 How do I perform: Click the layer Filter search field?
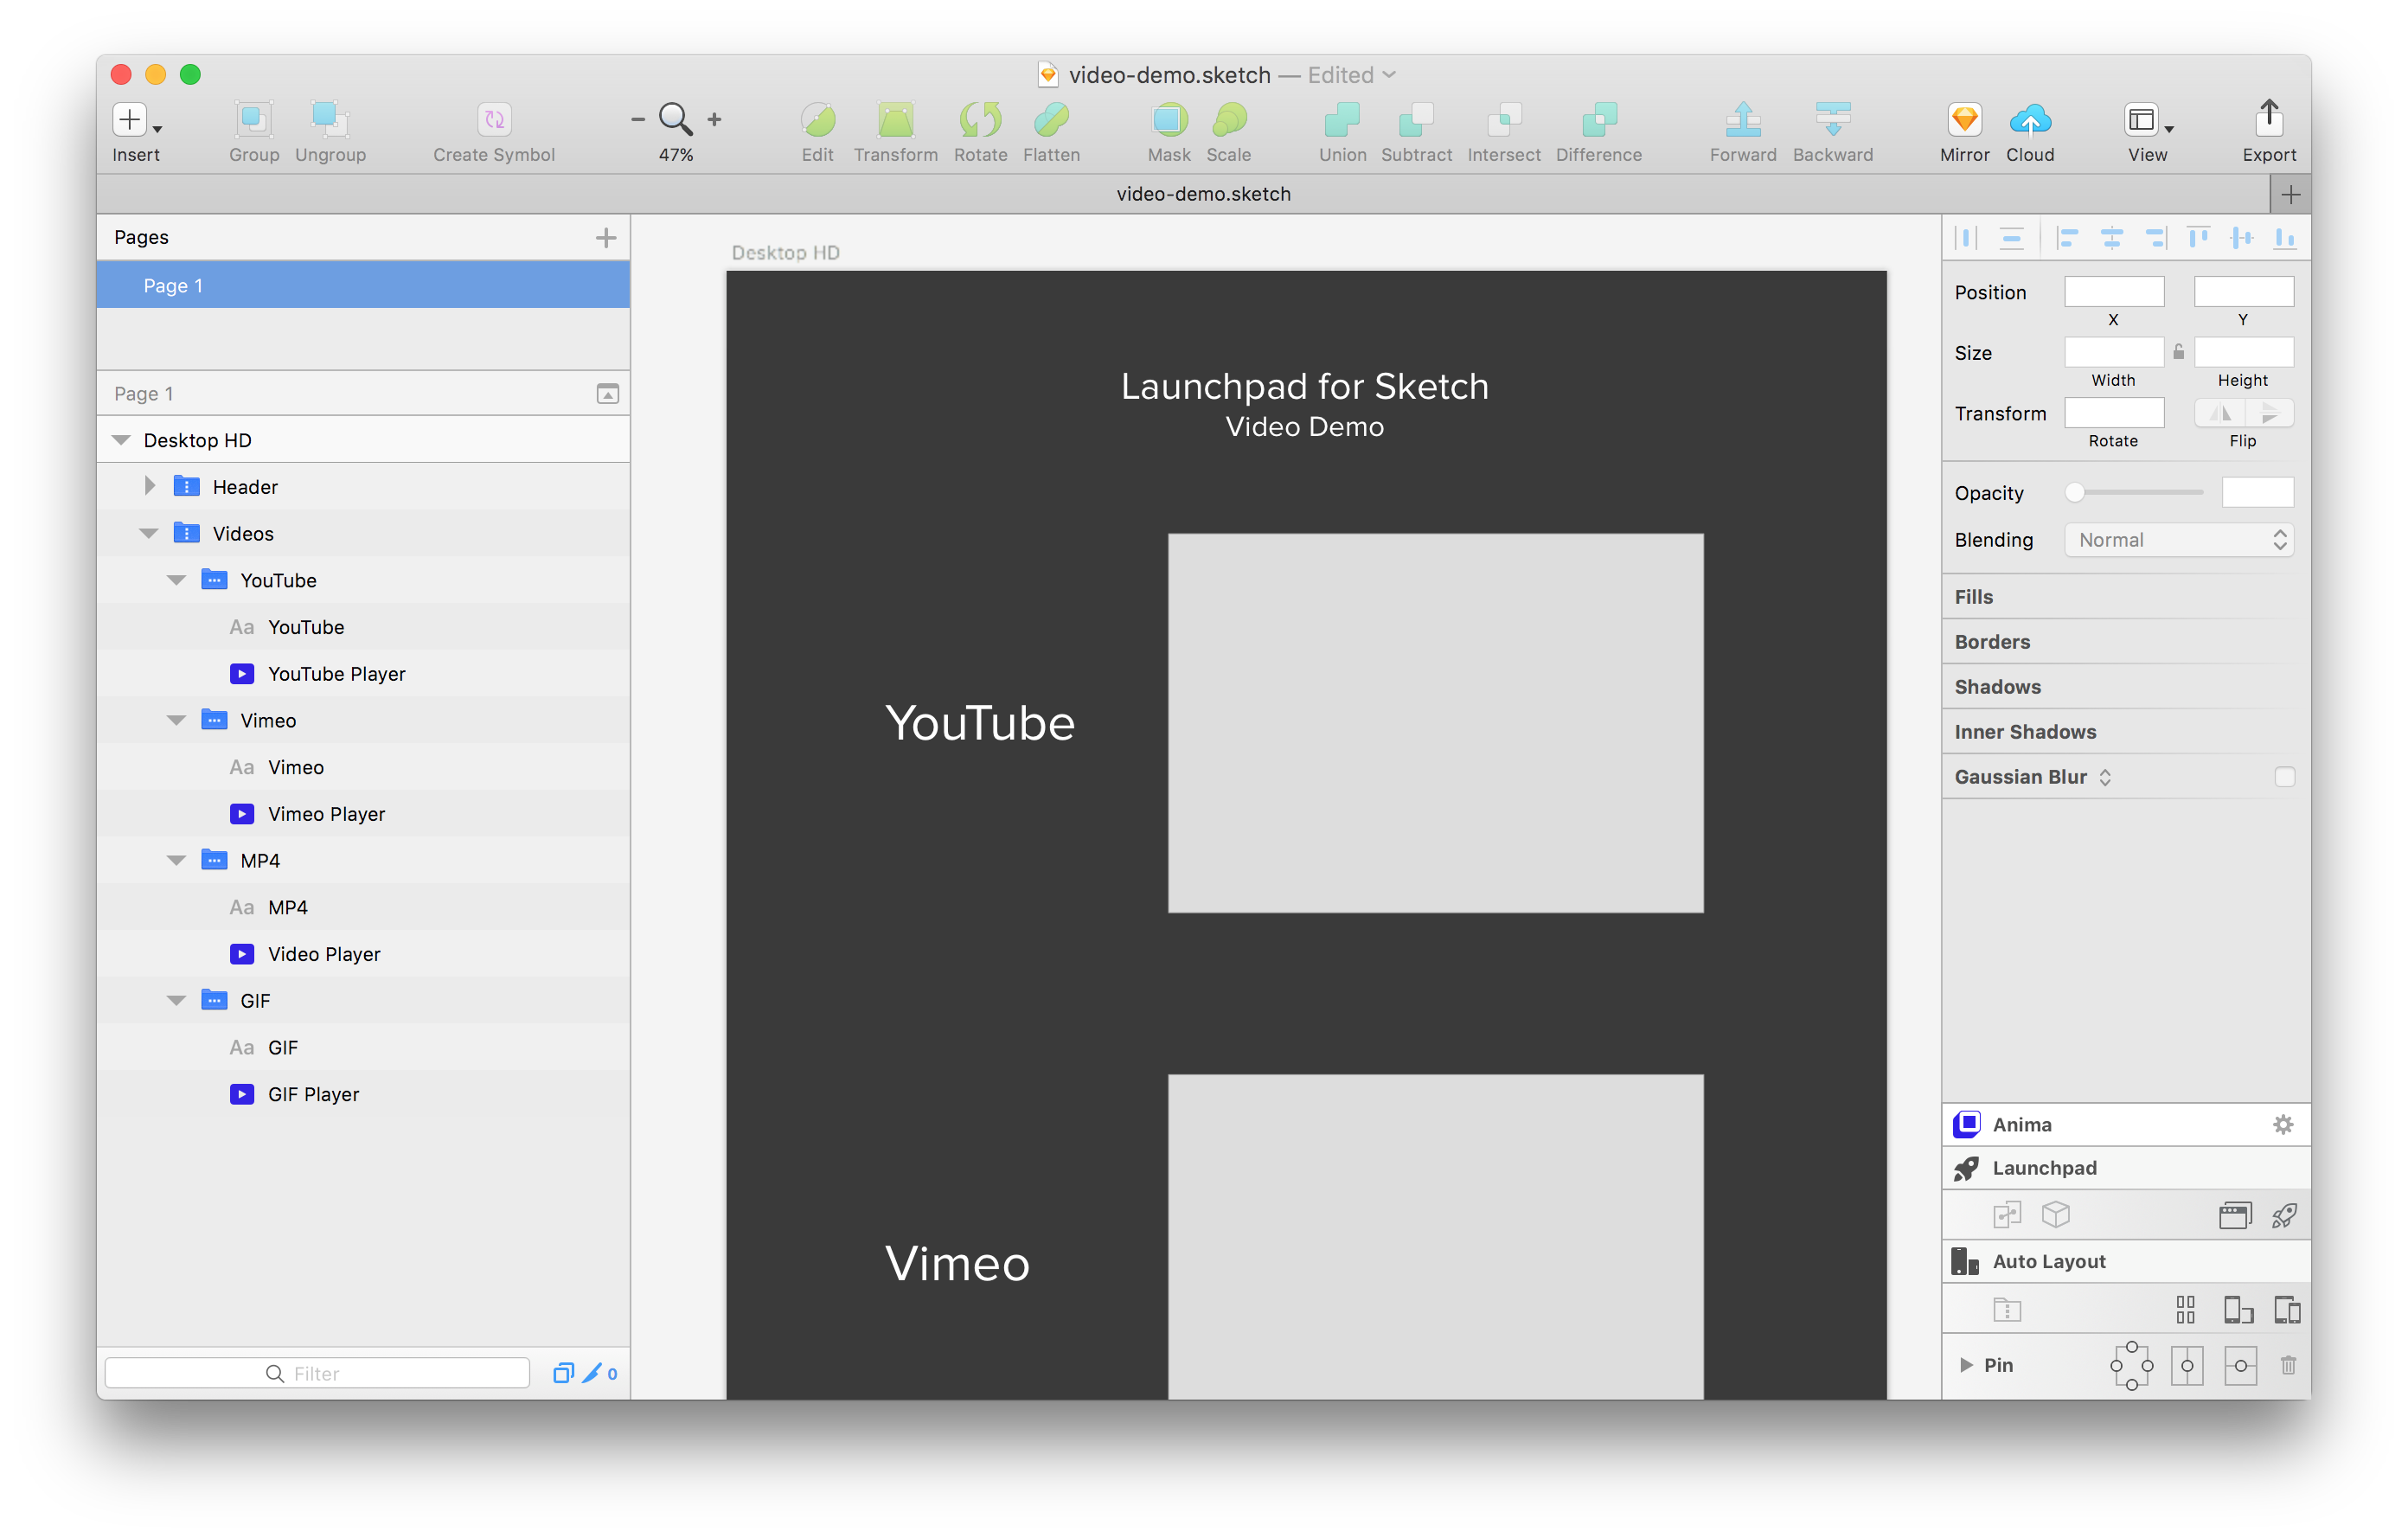coord(317,1373)
